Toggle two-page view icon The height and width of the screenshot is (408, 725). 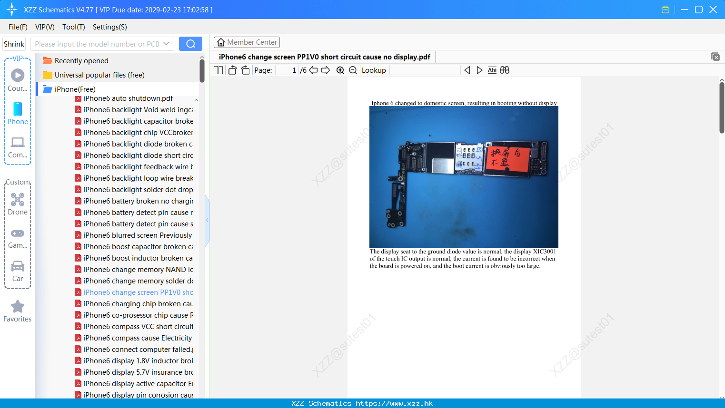[218, 70]
